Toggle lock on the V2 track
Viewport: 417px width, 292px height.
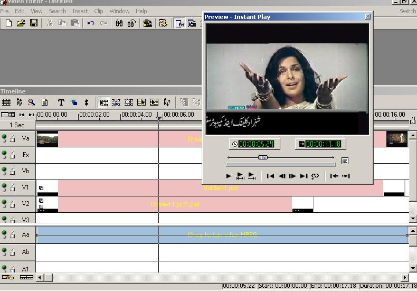pos(12,204)
